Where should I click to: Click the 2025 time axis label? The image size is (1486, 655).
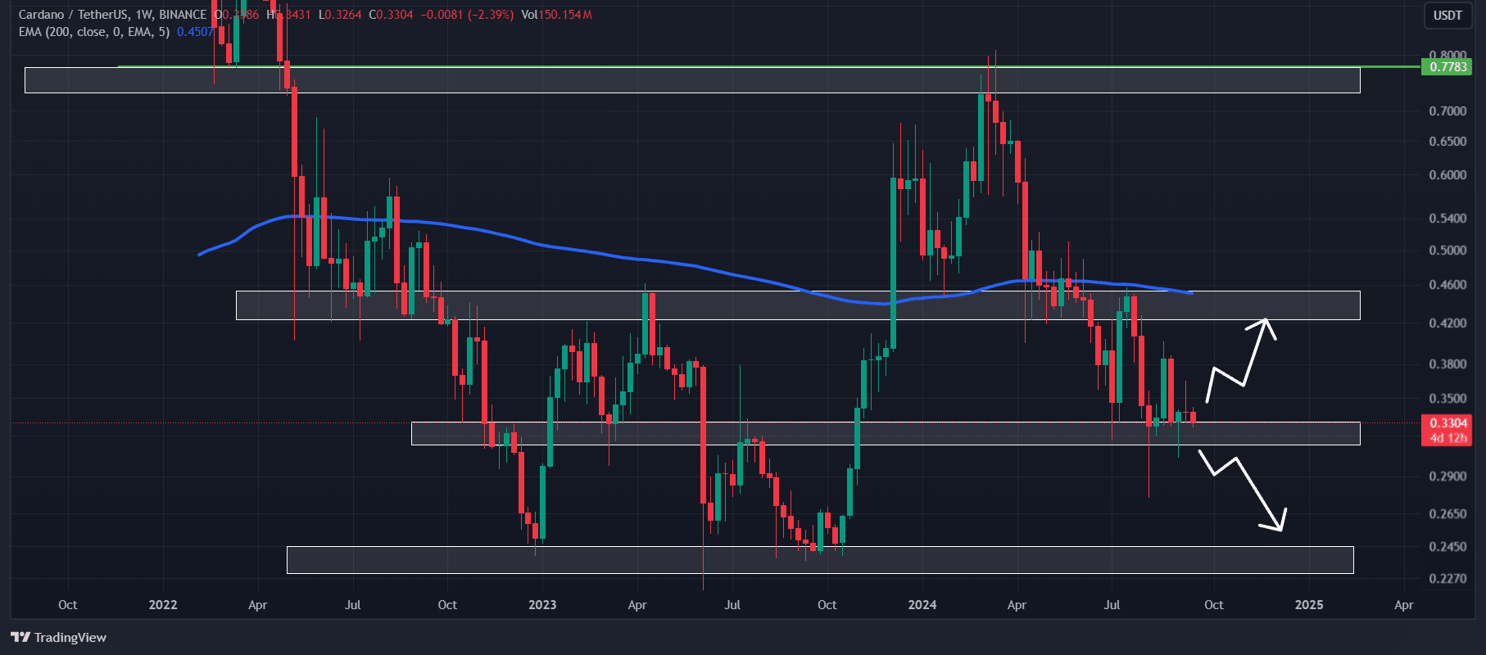point(1309,604)
